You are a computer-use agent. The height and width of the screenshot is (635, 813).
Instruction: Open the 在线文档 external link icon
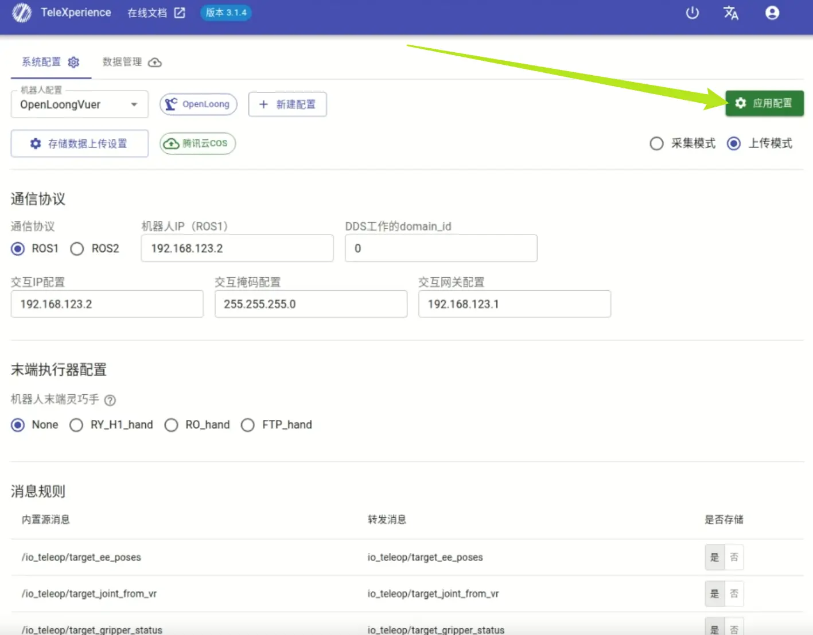tap(180, 13)
